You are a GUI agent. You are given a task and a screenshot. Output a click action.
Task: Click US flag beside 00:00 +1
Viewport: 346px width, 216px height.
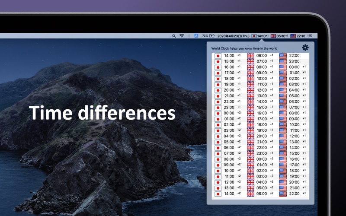(x=283, y=67)
